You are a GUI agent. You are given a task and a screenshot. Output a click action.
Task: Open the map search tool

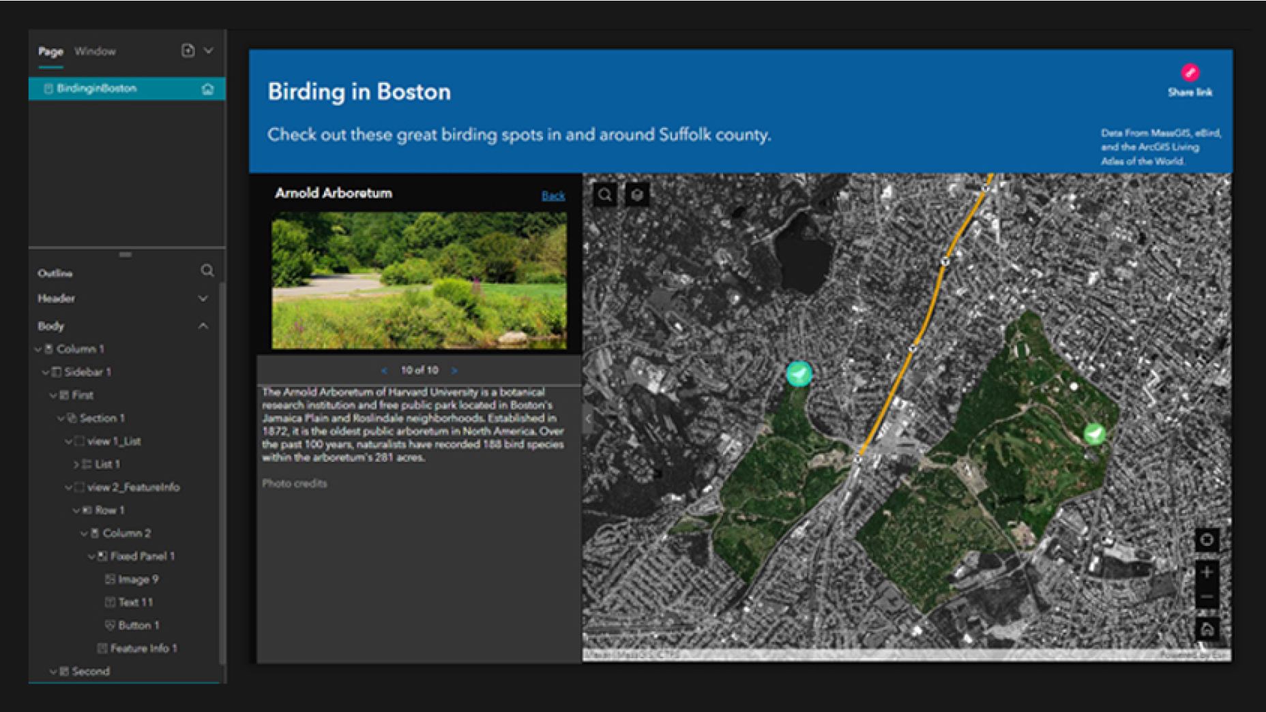604,194
